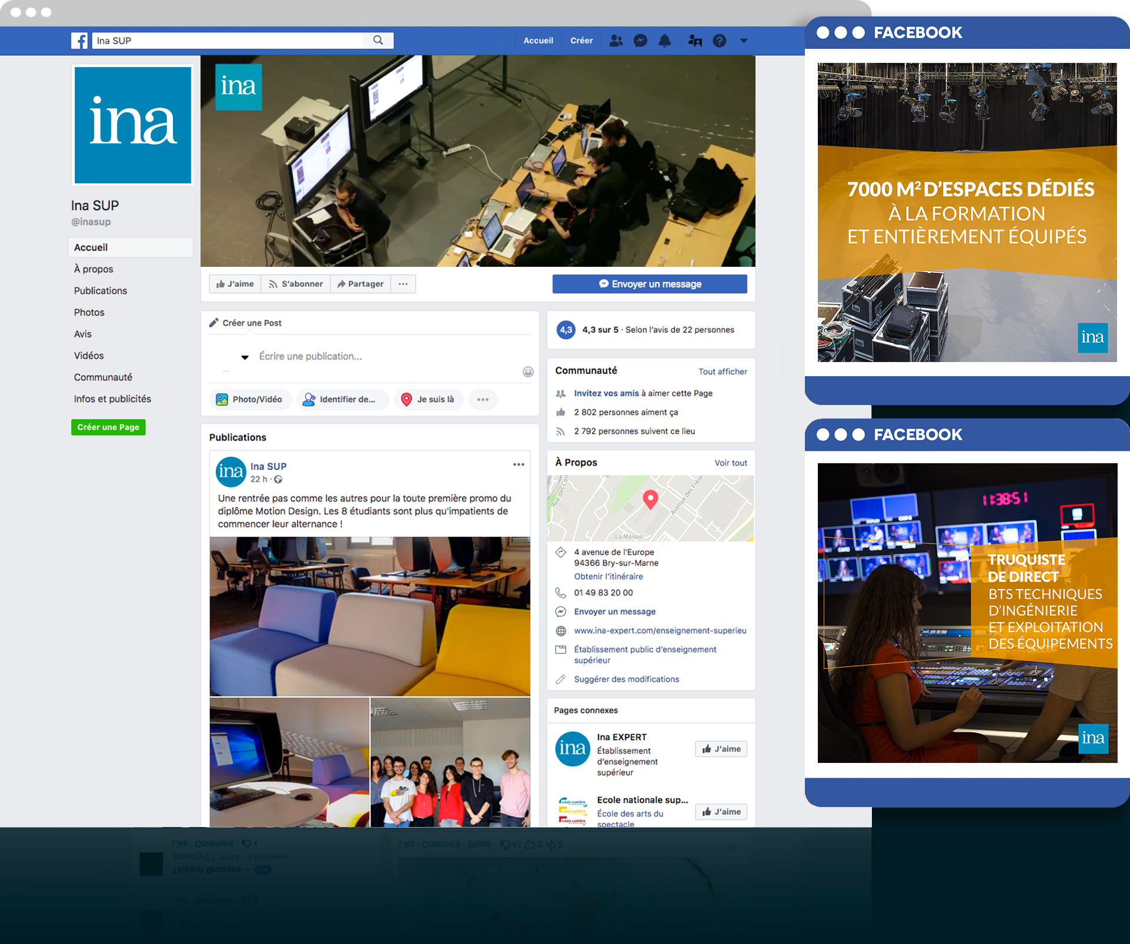Image resolution: width=1130 pixels, height=944 pixels.
Task: Click Invitez vos amis link
Action: pos(606,393)
